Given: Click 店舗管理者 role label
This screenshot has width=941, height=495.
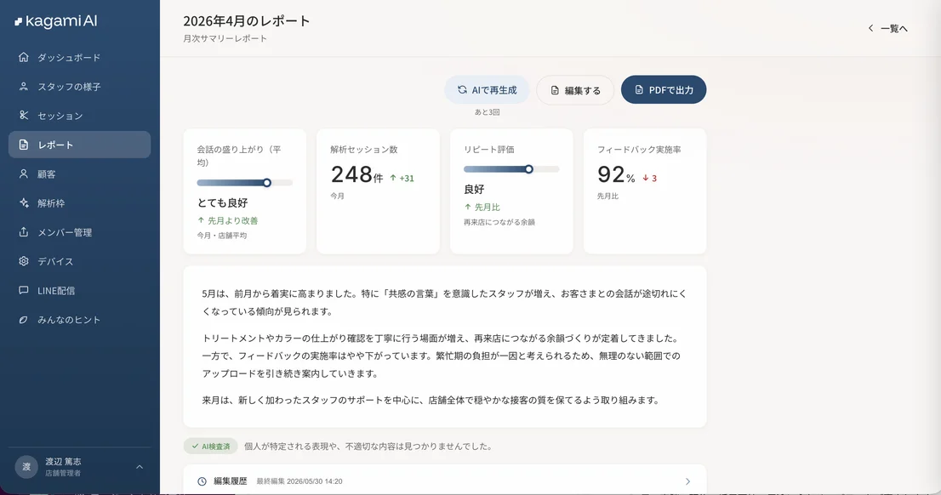Looking at the screenshot, I should (x=63, y=474).
